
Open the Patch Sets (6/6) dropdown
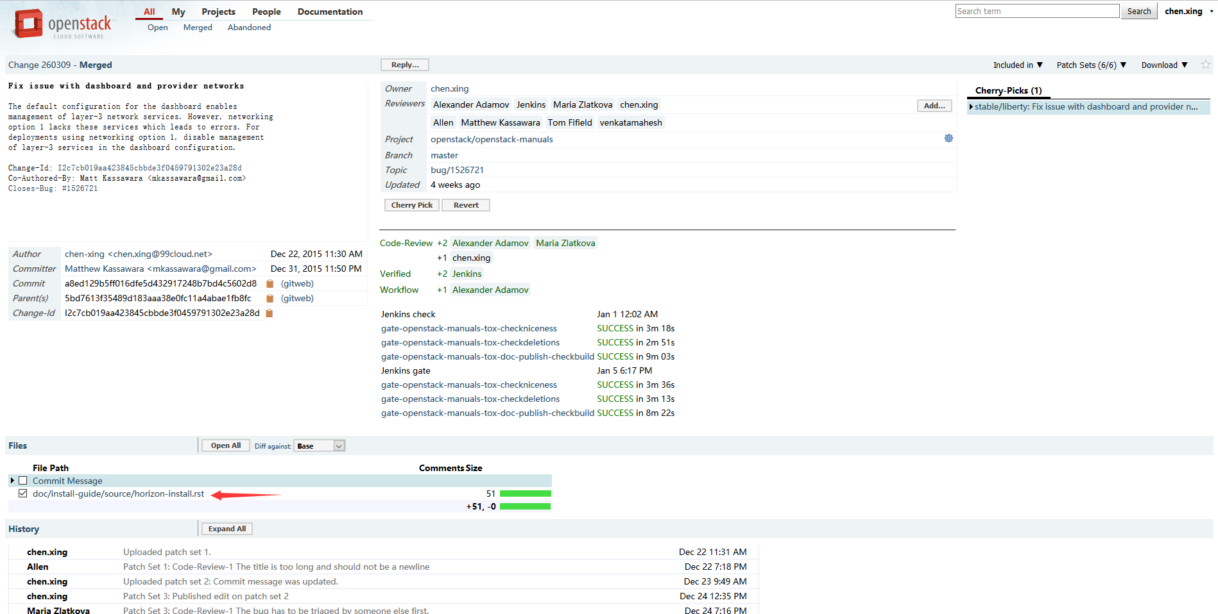tap(1092, 65)
